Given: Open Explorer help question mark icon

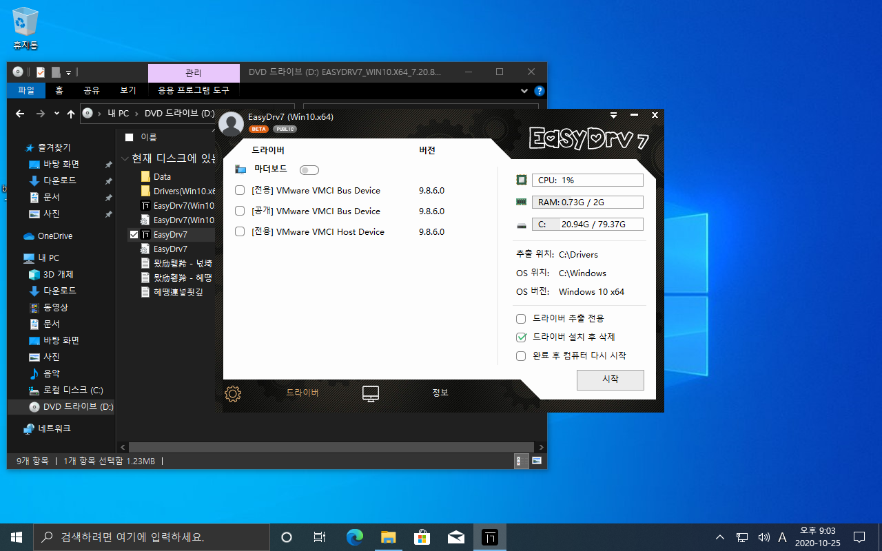Looking at the screenshot, I should click(x=540, y=90).
